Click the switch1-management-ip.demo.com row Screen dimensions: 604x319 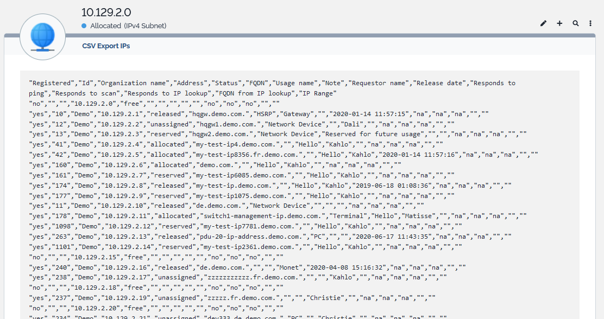(277, 216)
